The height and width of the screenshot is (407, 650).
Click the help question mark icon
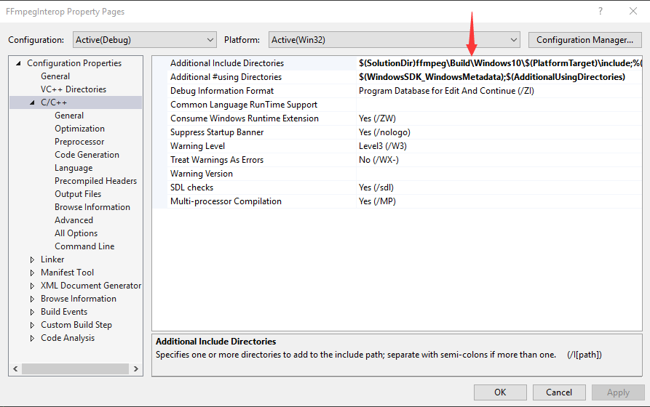pyautogui.click(x=601, y=11)
